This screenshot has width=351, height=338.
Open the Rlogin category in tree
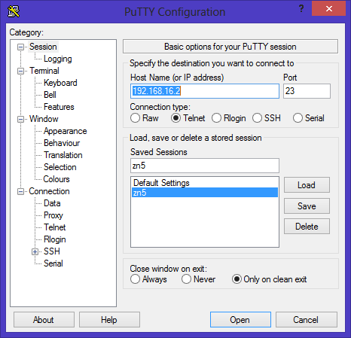[x=55, y=239]
